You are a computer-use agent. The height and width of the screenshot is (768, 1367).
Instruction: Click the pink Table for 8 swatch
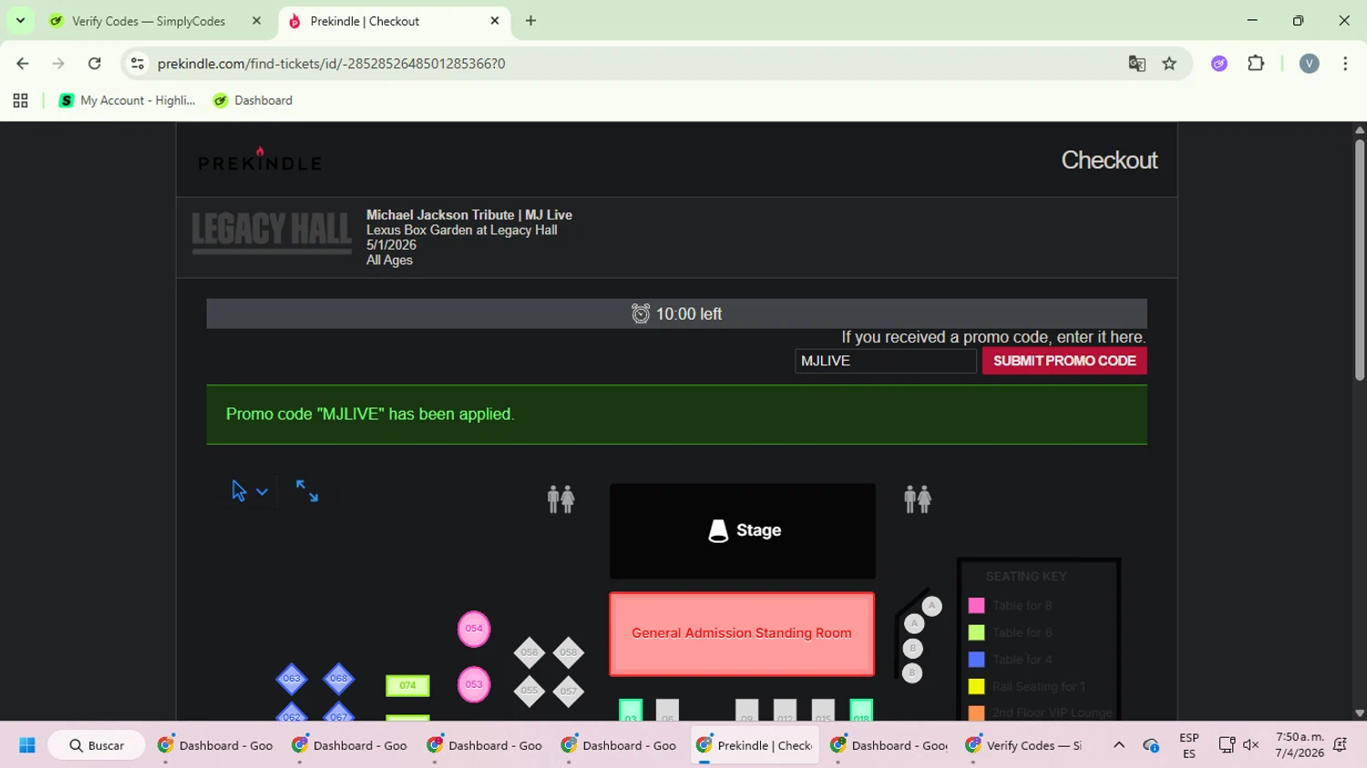click(976, 606)
